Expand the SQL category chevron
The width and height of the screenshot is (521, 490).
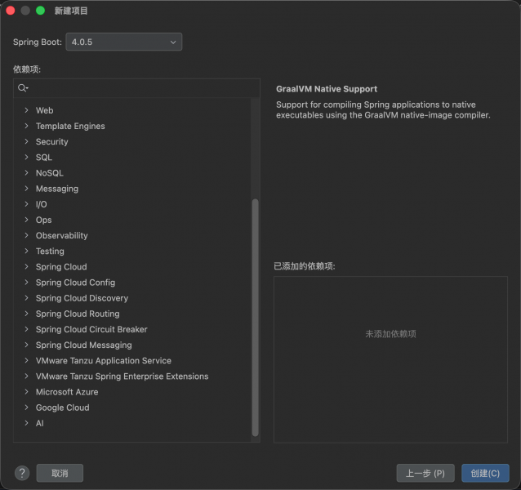click(x=26, y=157)
